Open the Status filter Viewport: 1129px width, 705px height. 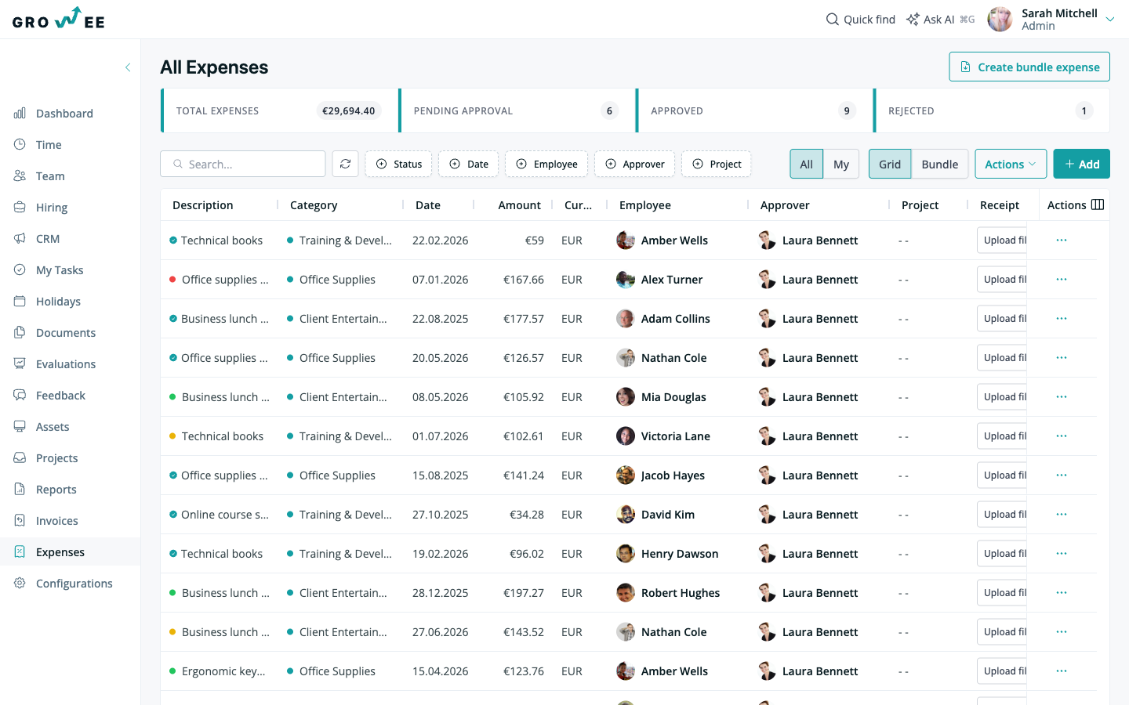click(398, 164)
